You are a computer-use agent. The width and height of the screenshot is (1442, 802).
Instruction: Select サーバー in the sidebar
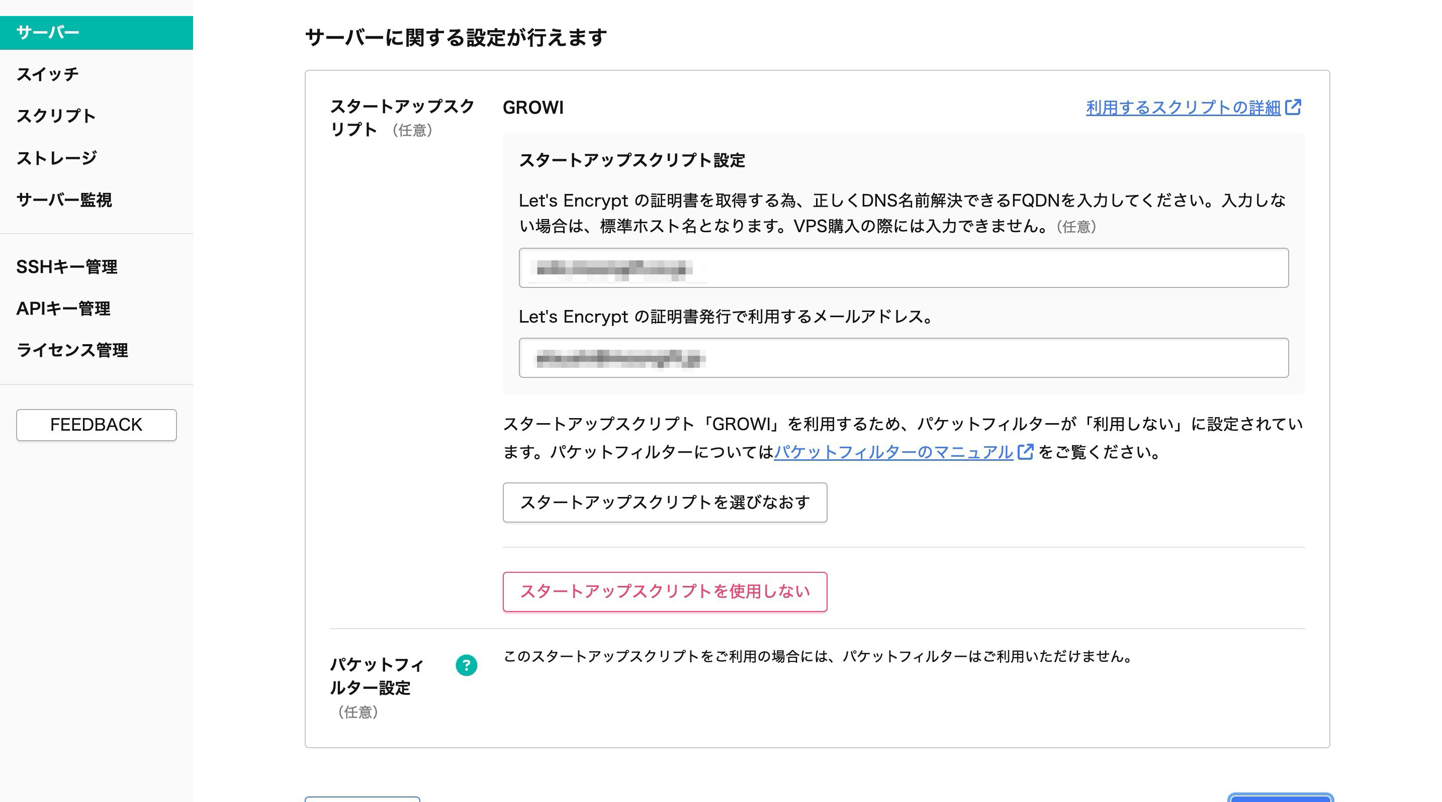pos(48,33)
